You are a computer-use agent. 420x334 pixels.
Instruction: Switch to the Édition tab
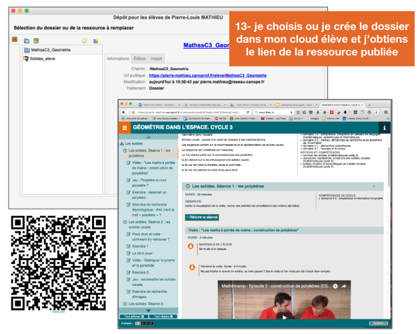tap(140, 58)
